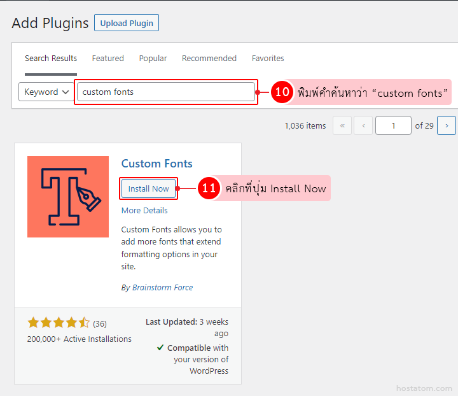Go to the next results page arrow
458x396 pixels.
pos(447,125)
